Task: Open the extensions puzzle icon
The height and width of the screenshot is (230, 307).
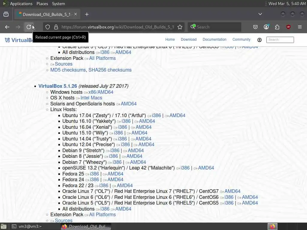Action: pos(277,27)
